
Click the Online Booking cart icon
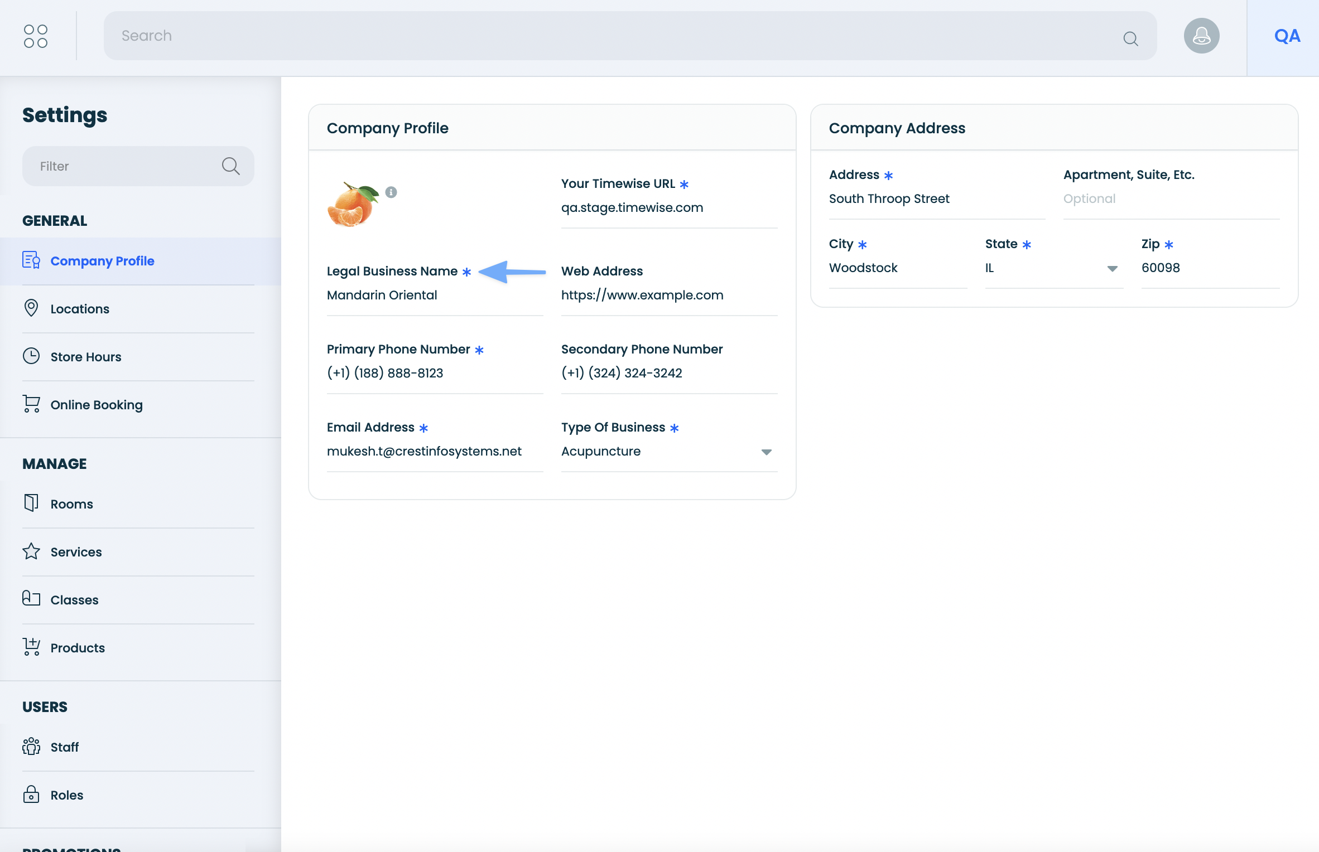31,404
